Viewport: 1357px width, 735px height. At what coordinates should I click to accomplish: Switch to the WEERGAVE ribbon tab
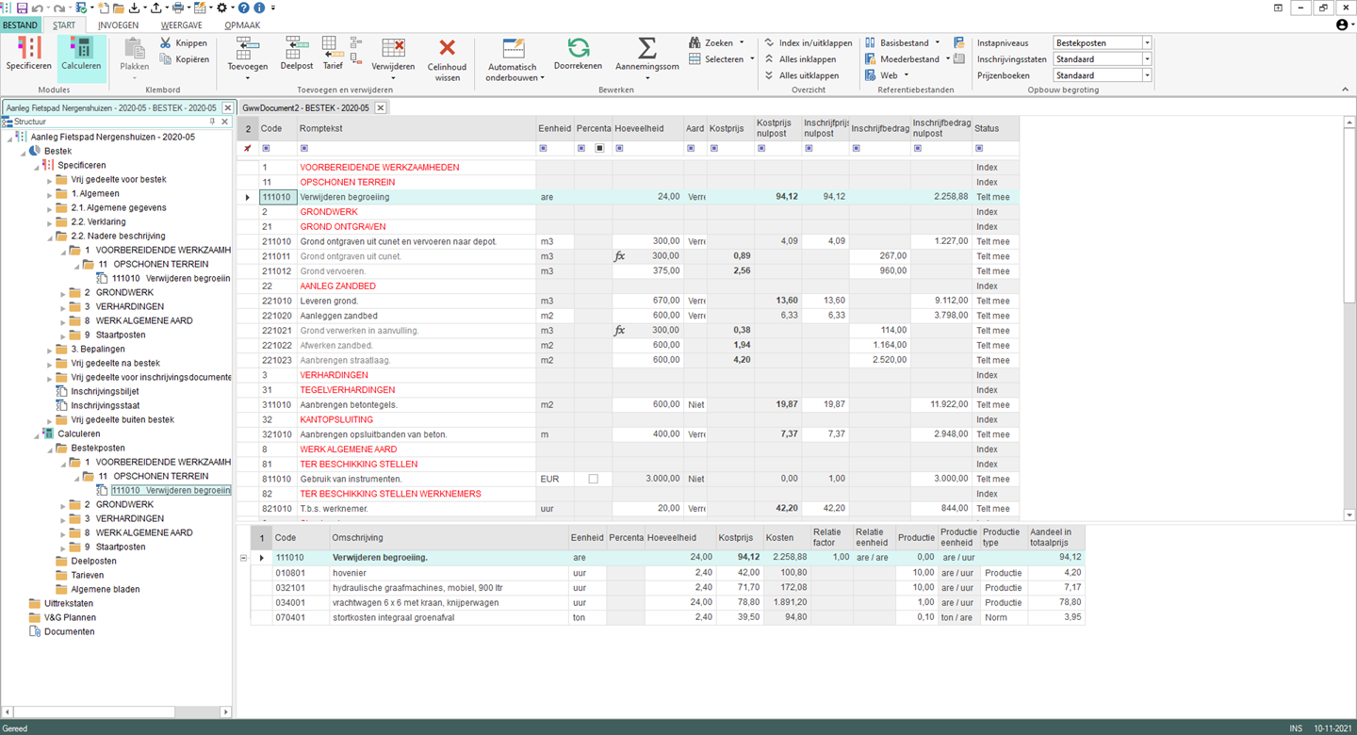[181, 25]
